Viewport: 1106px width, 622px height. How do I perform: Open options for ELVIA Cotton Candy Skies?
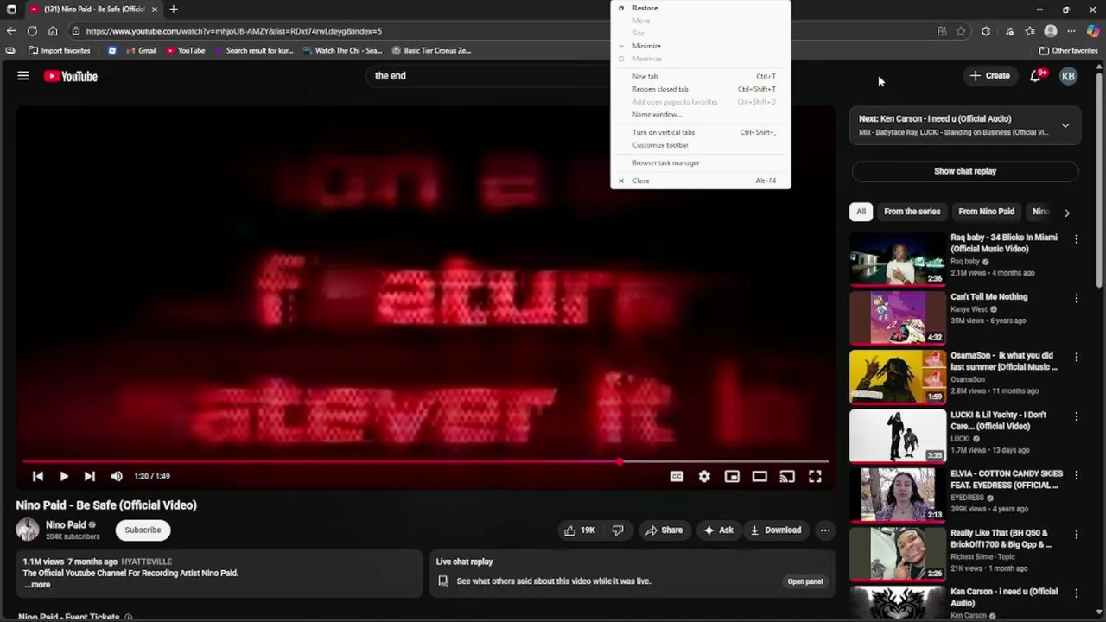[x=1076, y=475]
